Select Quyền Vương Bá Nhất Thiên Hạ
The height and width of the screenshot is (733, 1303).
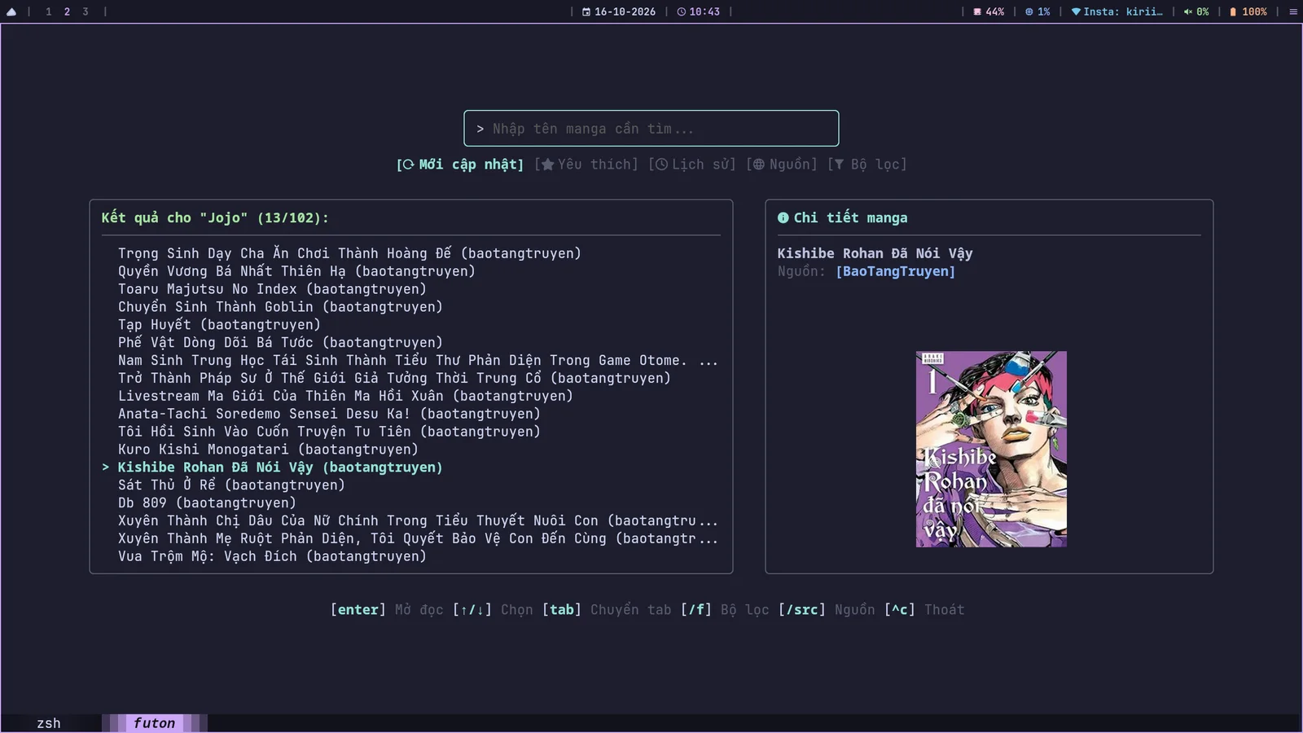click(296, 271)
